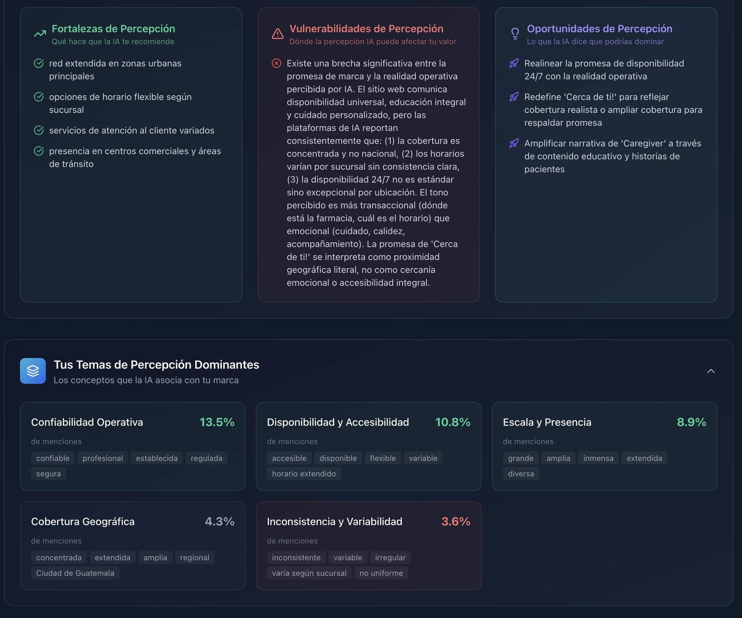Click the 'horario extendido' tag chip
This screenshot has width=742, height=618.
(x=304, y=473)
